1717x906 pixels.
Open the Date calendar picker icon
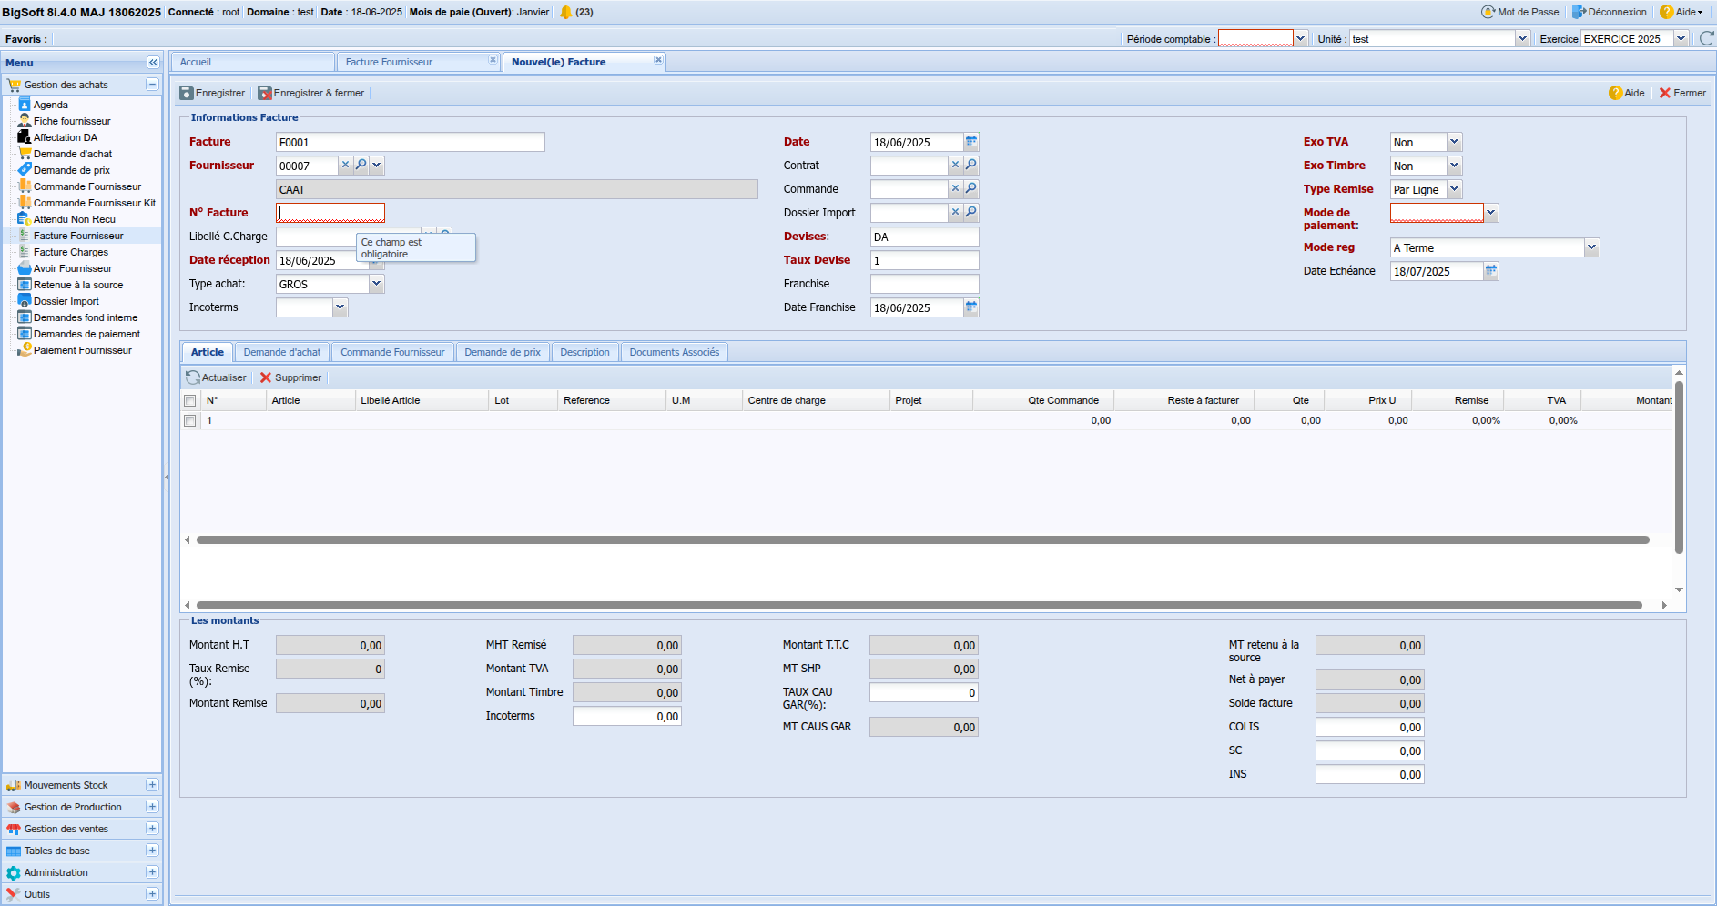[x=971, y=141]
